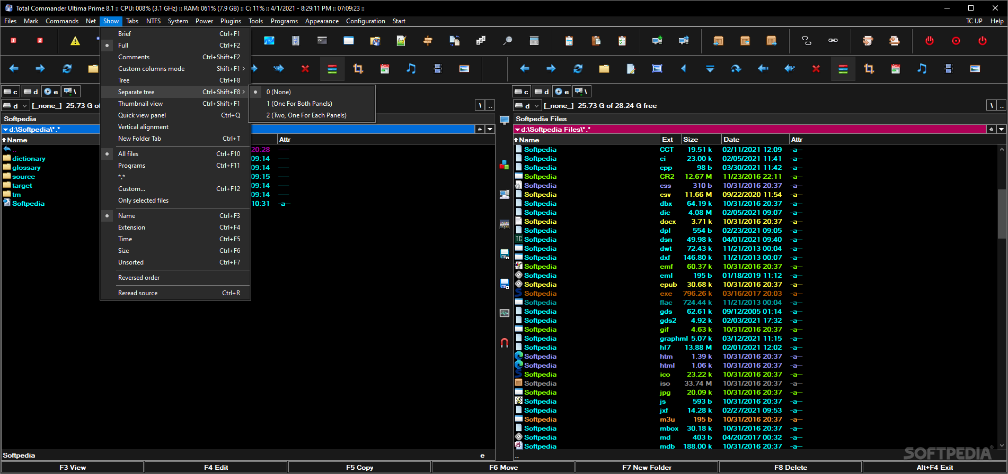
Task: Open right panel favorites asterisk button
Action: (991, 129)
